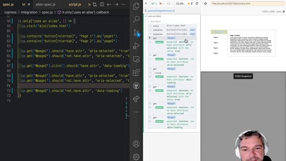Click the cy.visit code on line 59
The image size is (286, 161).
[x=46, y=26]
